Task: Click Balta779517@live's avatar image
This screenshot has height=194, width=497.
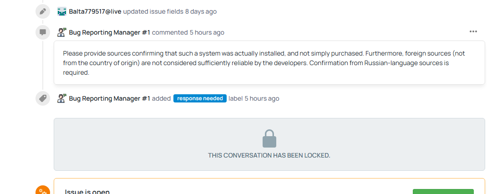Action: click(62, 11)
